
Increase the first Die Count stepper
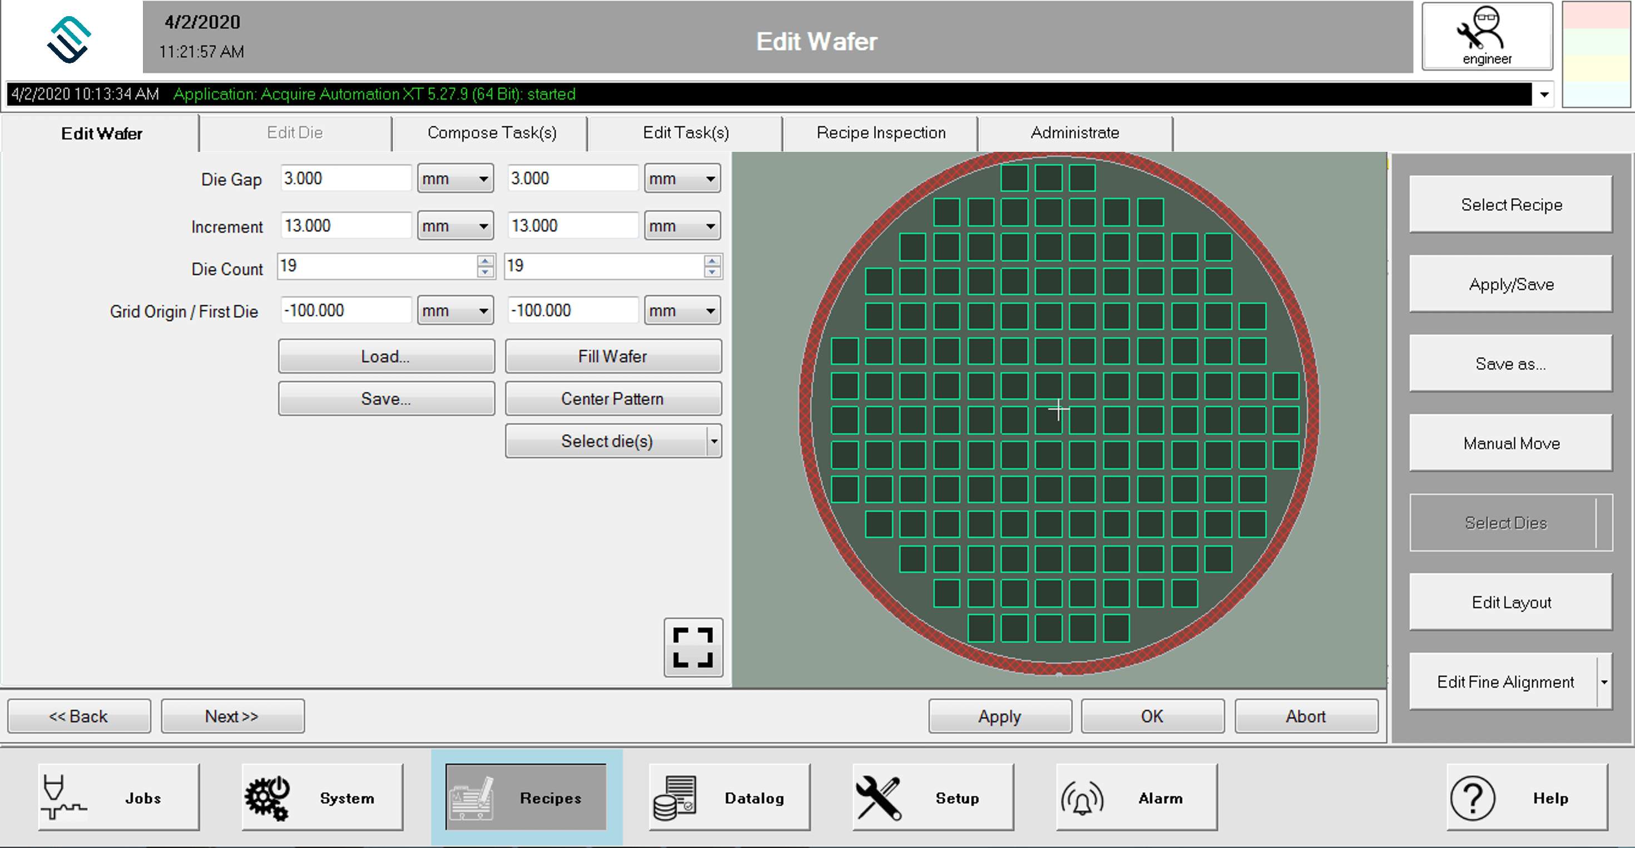click(x=485, y=260)
